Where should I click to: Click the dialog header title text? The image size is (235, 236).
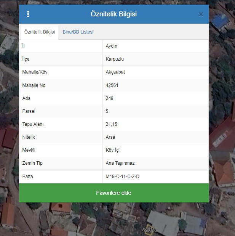tap(114, 14)
